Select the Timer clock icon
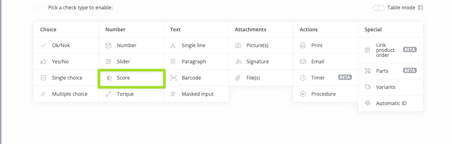The width and height of the screenshot is (452, 144). point(303,78)
